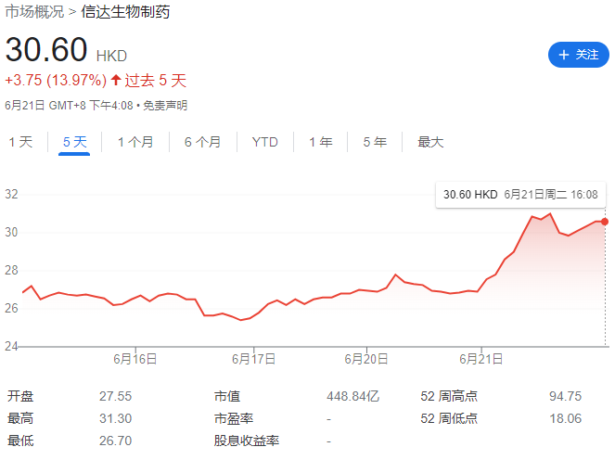Click the 6月17日 axis label
Screen dimensions: 615x460
[x=253, y=359]
